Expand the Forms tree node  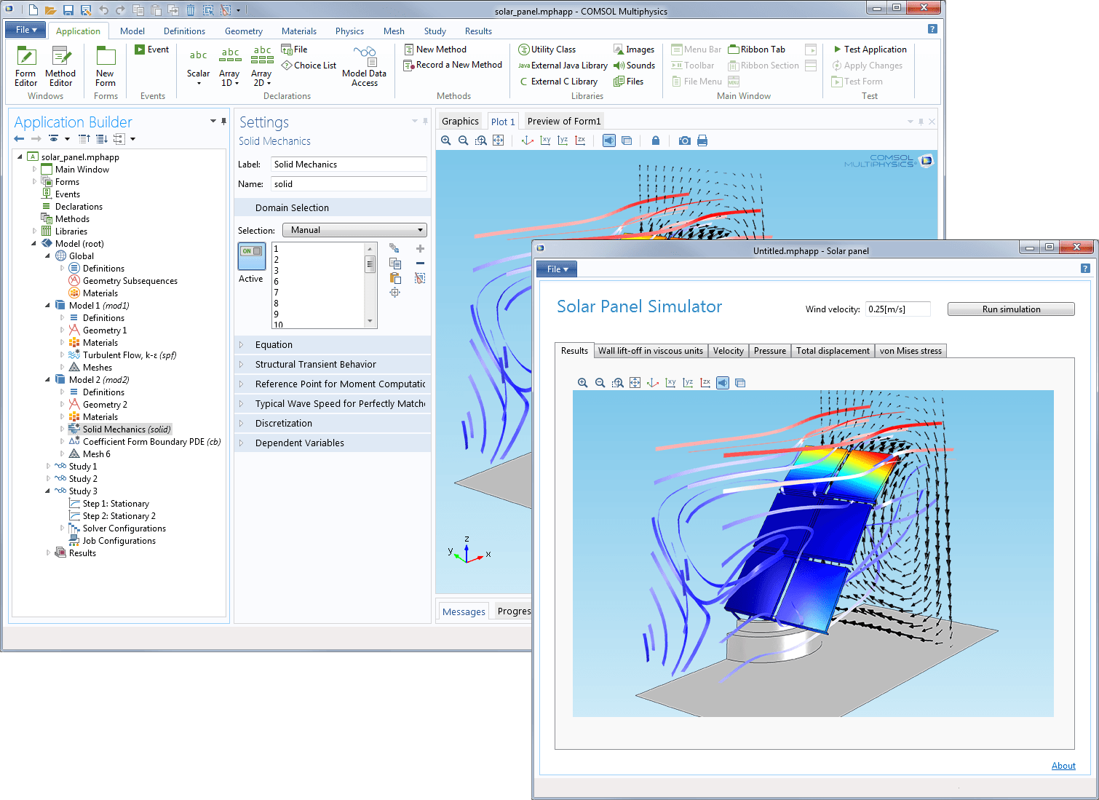click(x=34, y=182)
